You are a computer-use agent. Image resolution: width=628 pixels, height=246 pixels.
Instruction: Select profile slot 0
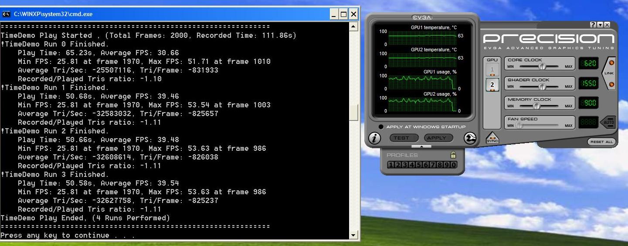[454, 165]
